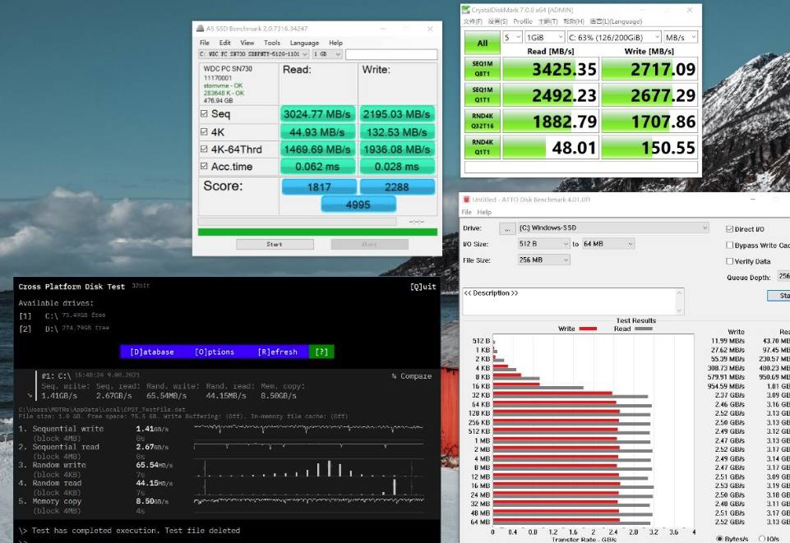Select the Bytes/s radio button in ATTO
This screenshot has height=543, width=790.
point(719,538)
